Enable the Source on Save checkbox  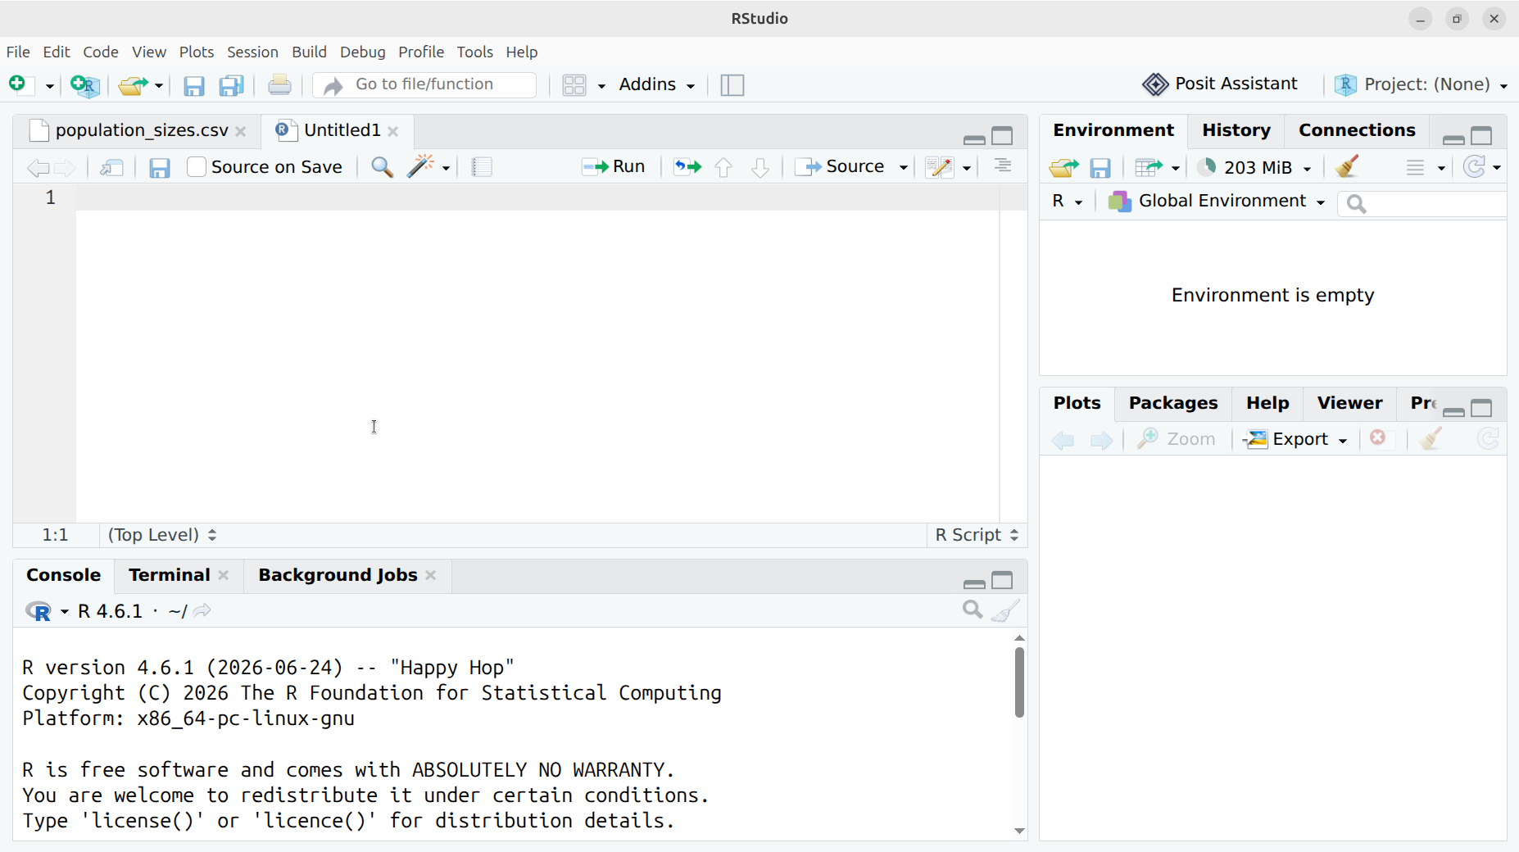coord(196,167)
